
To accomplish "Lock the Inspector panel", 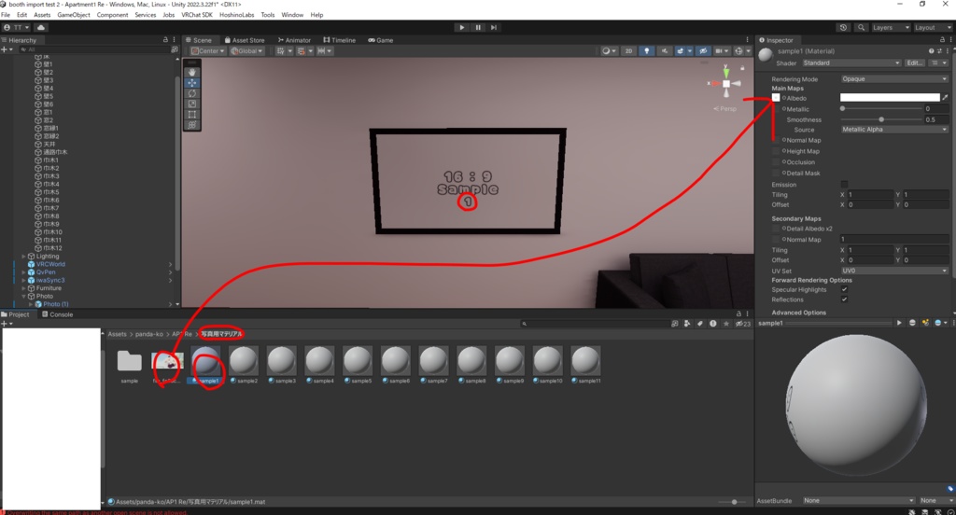I will [943, 39].
